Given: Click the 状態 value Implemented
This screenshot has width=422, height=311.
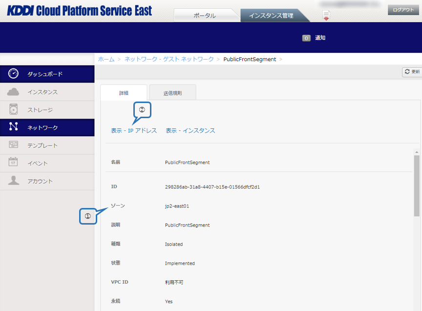Looking at the screenshot, I should 180,263.
